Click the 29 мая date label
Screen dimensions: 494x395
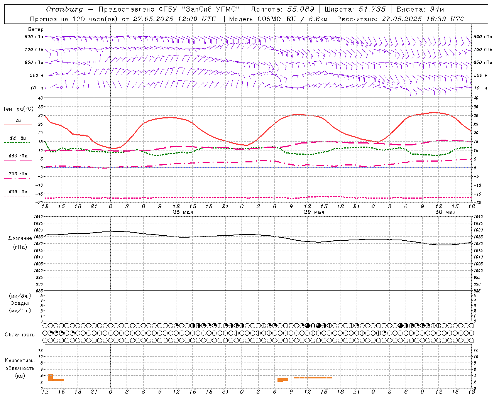314,212
